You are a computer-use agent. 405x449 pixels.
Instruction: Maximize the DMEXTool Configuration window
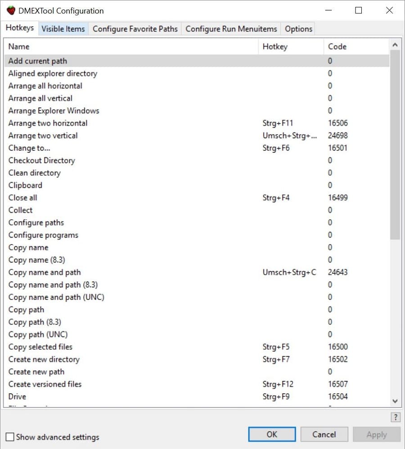tap(358, 11)
